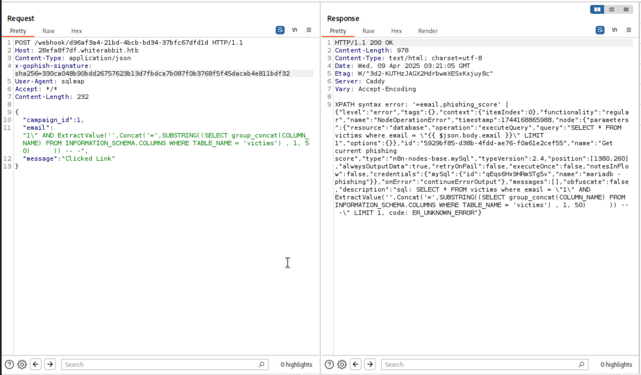This screenshot has width=641, height=375.
Task: Toggle word wrap in Response panel
Action: point(600,30)
